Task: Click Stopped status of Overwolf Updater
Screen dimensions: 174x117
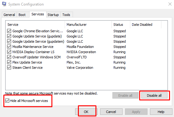Action: tap(119, 57)
